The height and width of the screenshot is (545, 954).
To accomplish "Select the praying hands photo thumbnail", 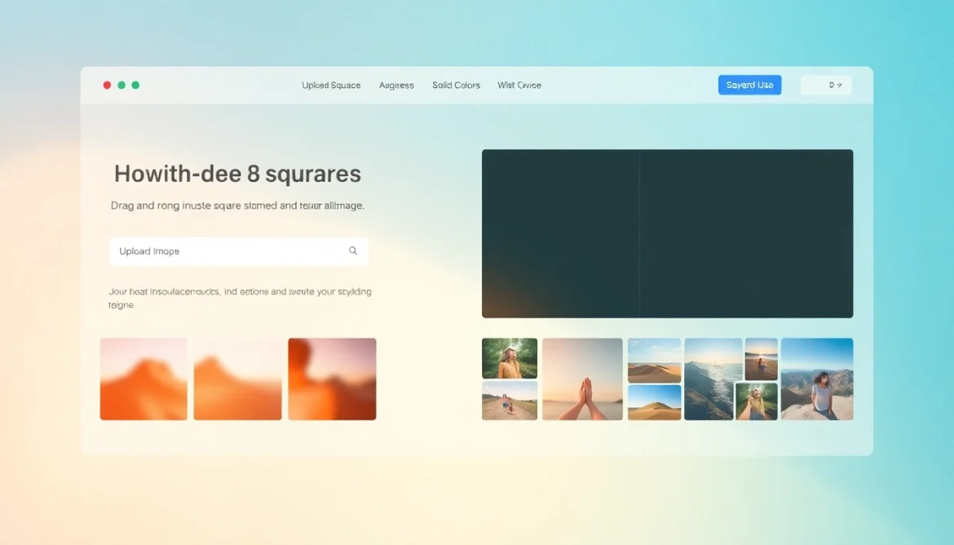I will click(582, 378).
